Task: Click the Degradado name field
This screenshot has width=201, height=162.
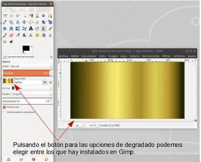Action: [28, 82]
